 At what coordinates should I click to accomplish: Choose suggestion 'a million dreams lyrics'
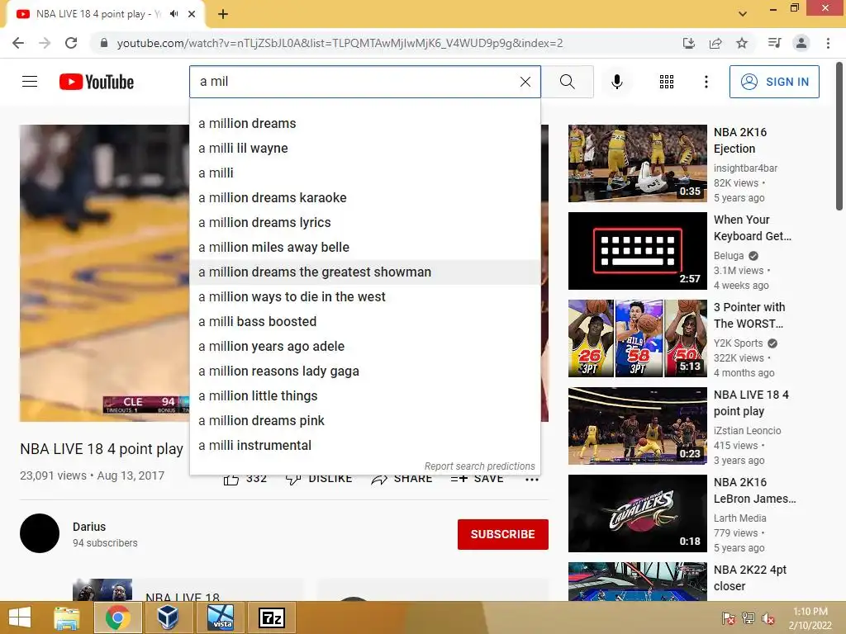coord(364,223)
